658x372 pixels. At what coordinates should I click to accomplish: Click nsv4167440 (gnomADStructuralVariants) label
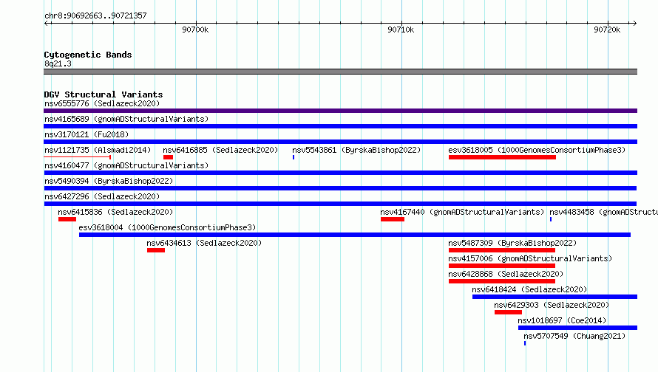[x=462, y=212]
